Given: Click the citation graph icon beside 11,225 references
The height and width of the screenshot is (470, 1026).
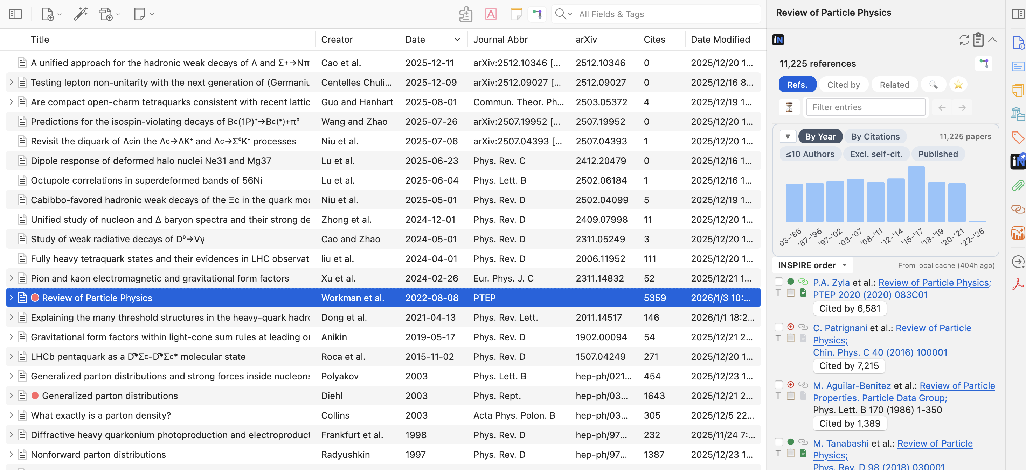Looking at the screenshot, I should tap(984, 63).
